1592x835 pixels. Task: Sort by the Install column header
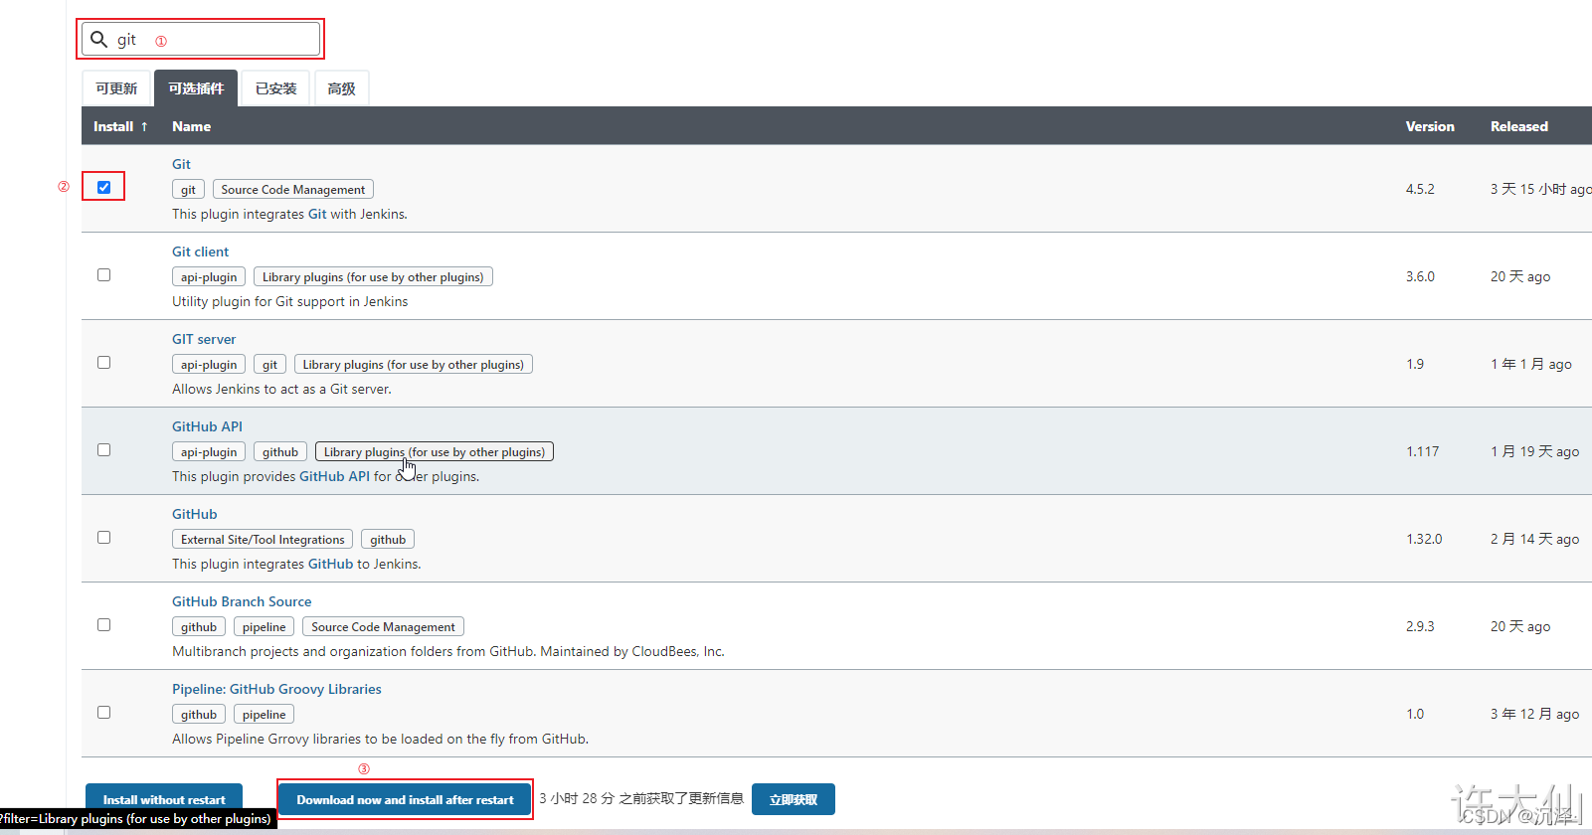click(120, 126)
